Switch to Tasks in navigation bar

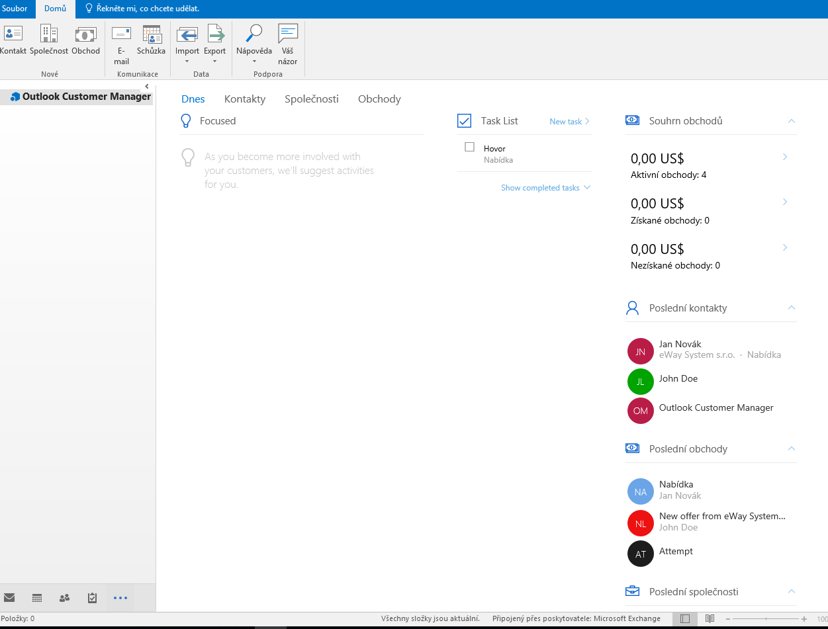(x=92, y=597)
